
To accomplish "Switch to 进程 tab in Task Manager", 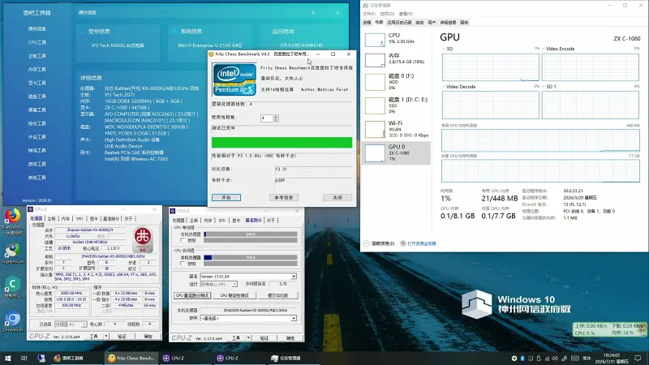I will [367, 23].
